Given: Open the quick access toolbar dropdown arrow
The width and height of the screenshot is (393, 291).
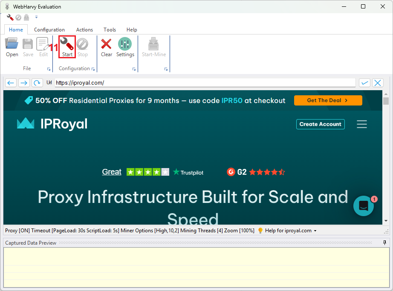Looking at the screenshot, I should 36,17.
